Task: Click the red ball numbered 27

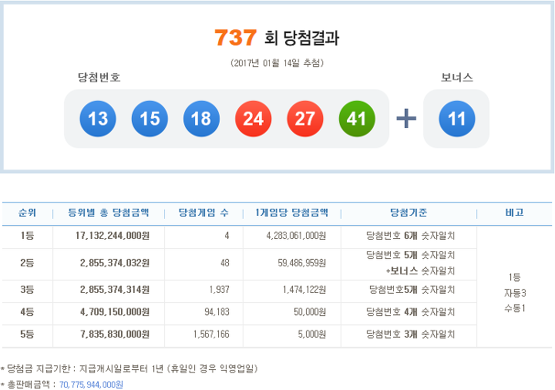Action: pos(304,119)
